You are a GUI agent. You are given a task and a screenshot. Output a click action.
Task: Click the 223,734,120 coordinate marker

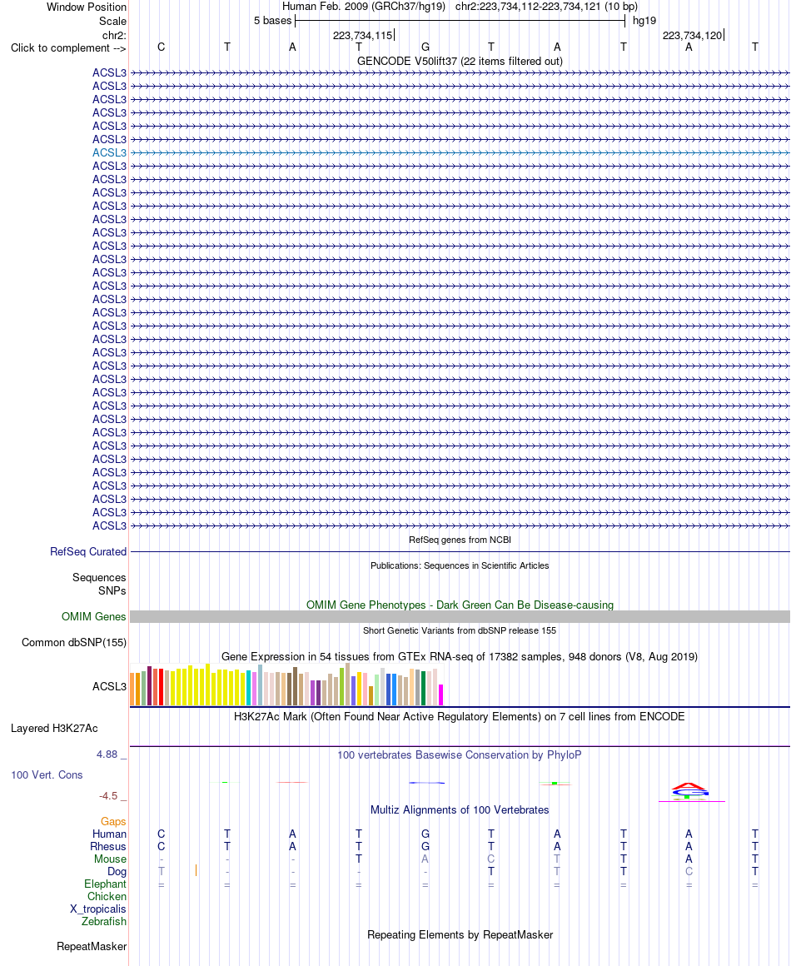pyautogui.click(x=693, y=35)
